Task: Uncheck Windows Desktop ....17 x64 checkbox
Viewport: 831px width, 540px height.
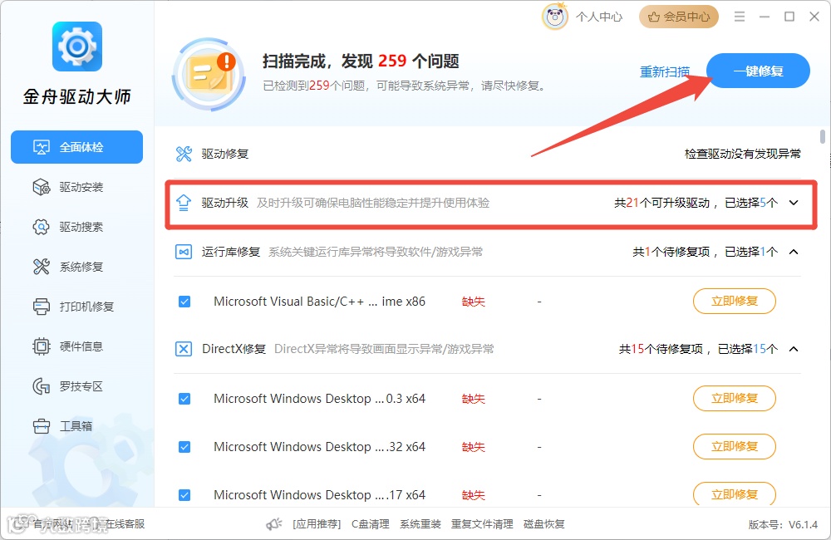Action: (184, 495)
